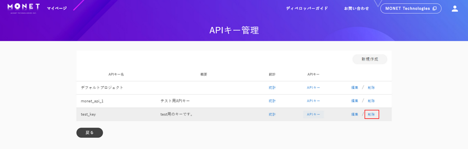Click the APIキー column header
The height and width of the screenshot is (149, 468).
pyautogui.click(x=313, y=74)
